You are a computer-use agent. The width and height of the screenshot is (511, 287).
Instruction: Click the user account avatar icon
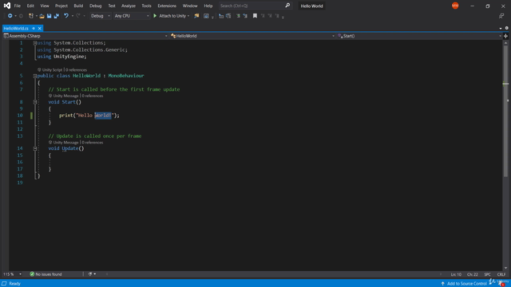coord(455,6)
